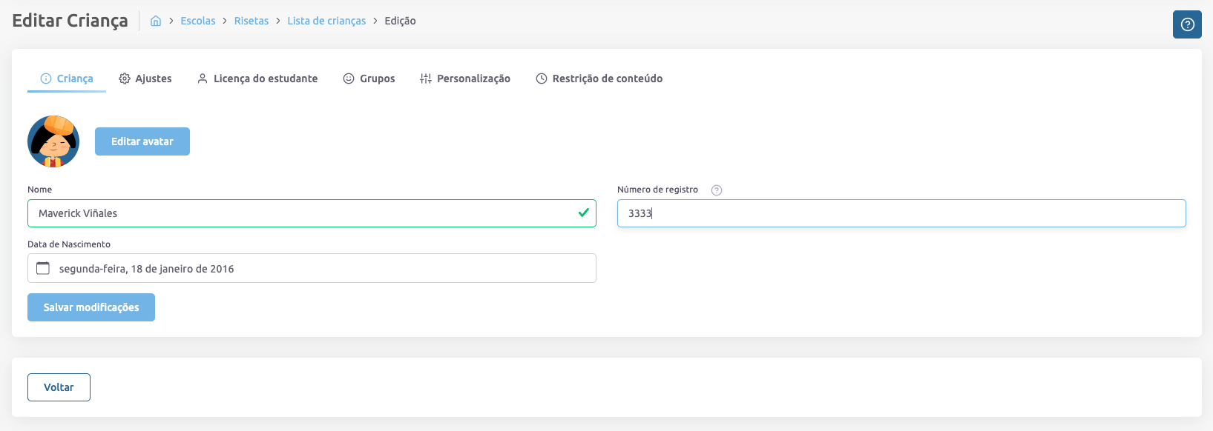Image resolution: width=1213 pixels, height=431 pixels.
Task: Click the sliders icon on Personalização tab
Action: pos(426,78)
